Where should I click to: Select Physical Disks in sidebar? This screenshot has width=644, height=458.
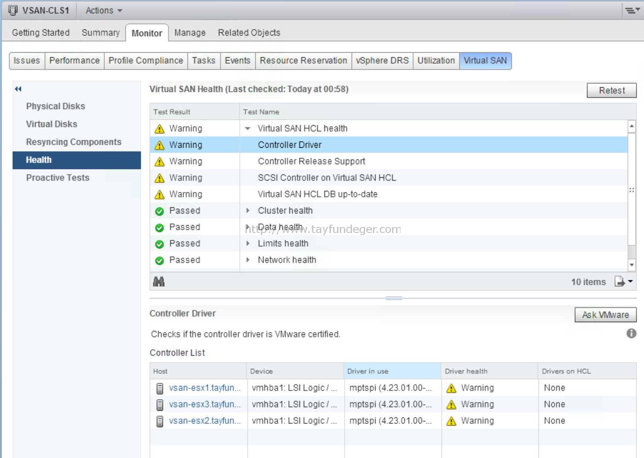click(77, 106)
